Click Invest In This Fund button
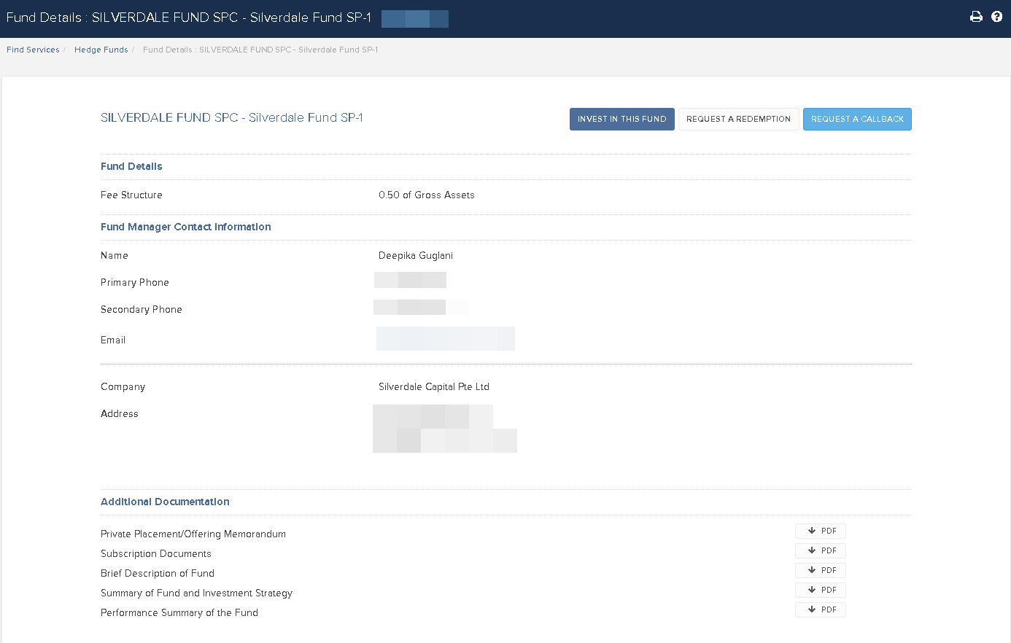The width and height of the screenshot is (1011, 643). tap(621, 119)
